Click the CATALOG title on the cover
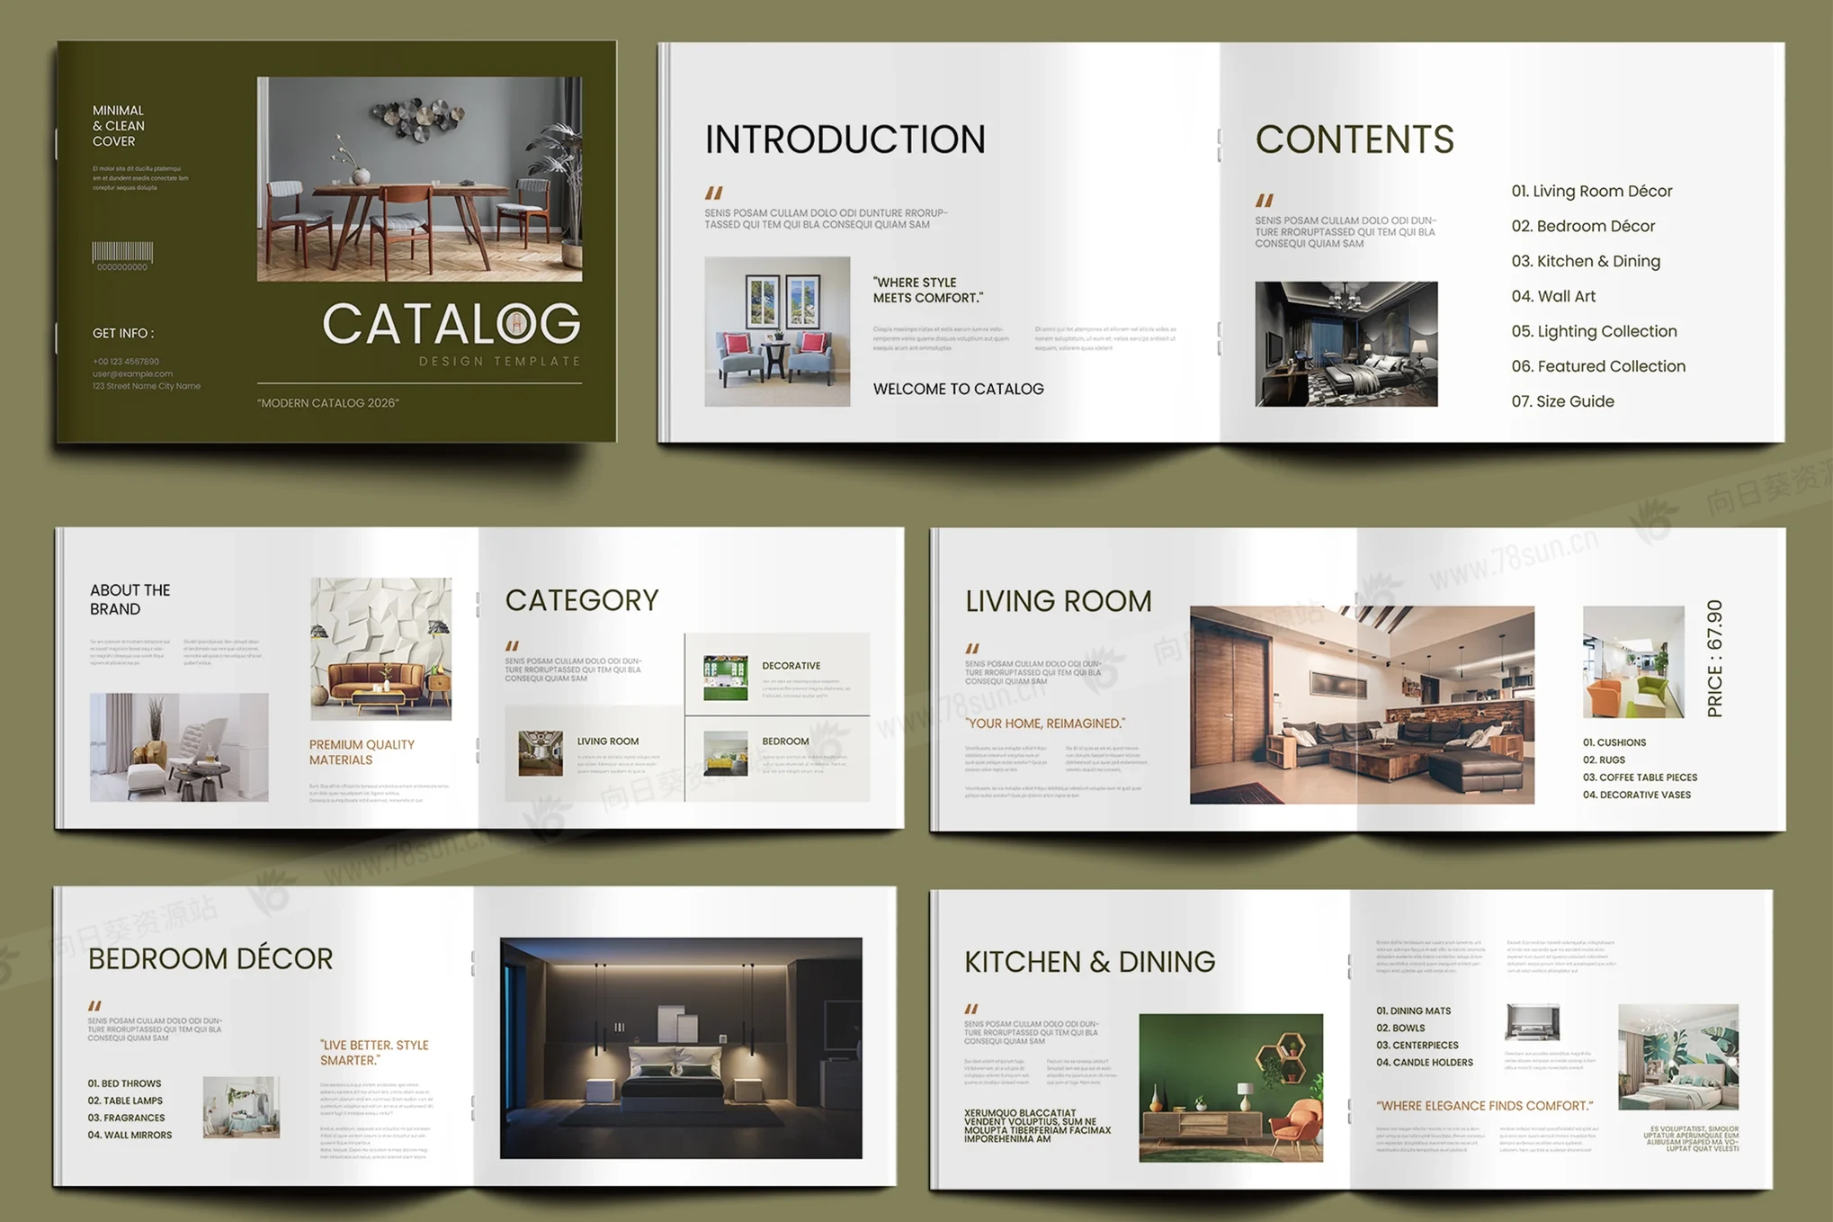 (x=452, y=324)
